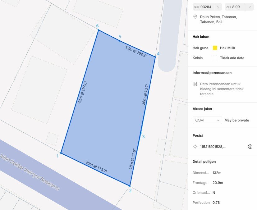Open the position info circle icon
Viewport: 257px width, 210px height.
click(x=250, y=147)
